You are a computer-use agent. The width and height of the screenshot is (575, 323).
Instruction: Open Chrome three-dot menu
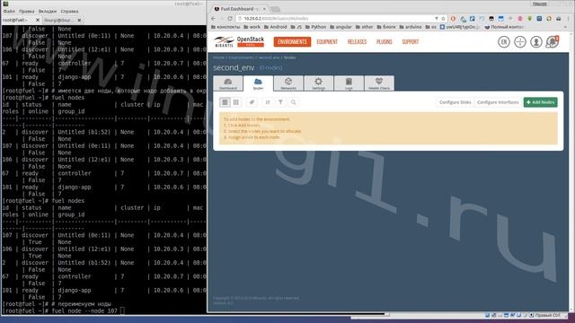[x=568, y=18]
